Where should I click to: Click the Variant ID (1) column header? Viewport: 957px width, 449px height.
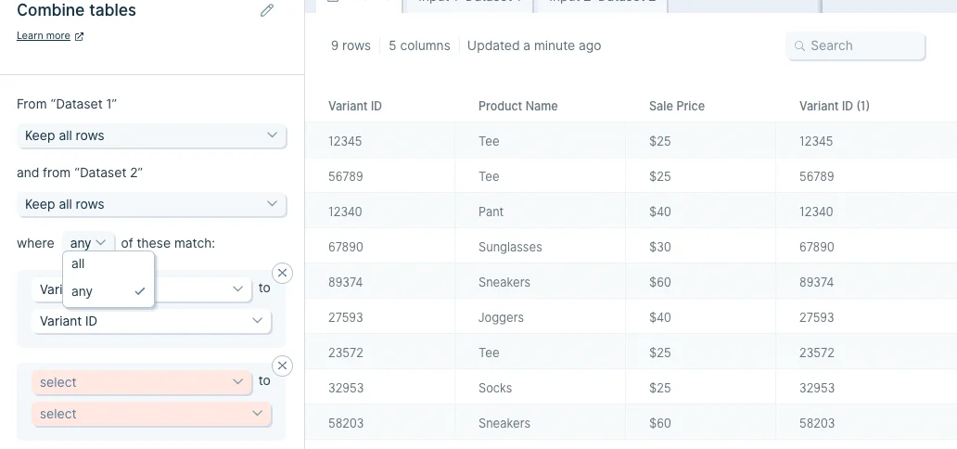tap(835, 106)
